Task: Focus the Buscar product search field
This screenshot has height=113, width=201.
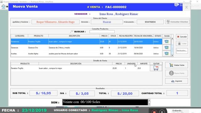Action: click(102, 31)
